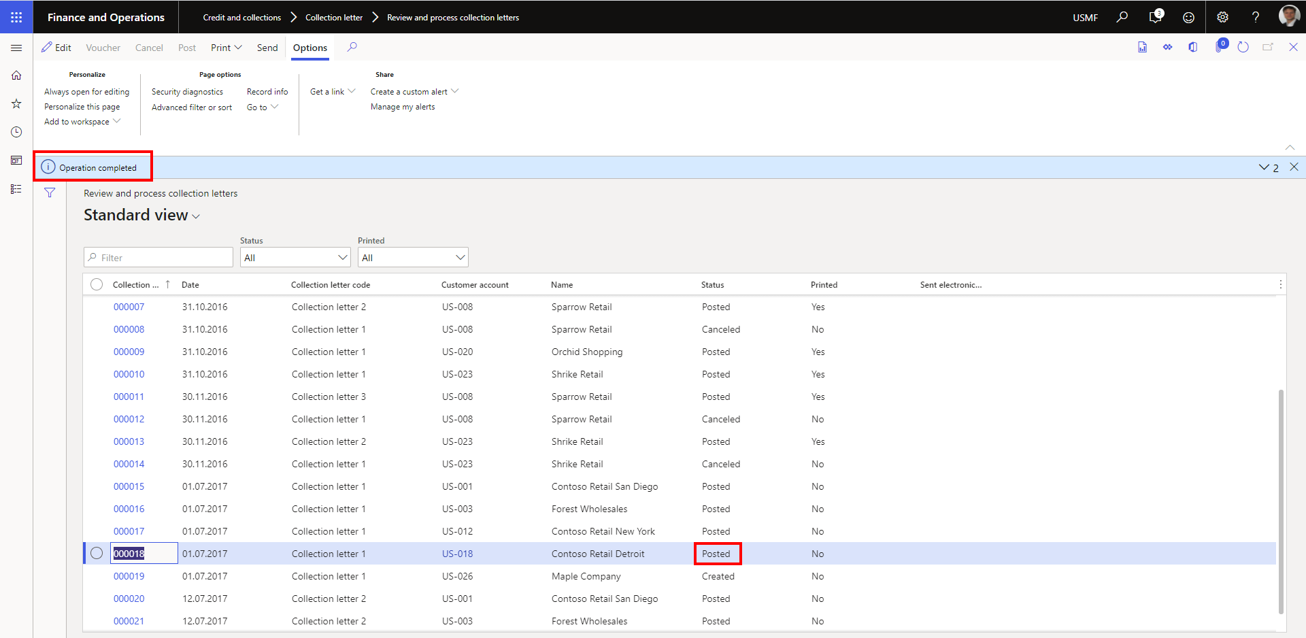Open collection letter 000007 link
The image size is (1306, 638).
pyautogui.click(x=129, y=307)
